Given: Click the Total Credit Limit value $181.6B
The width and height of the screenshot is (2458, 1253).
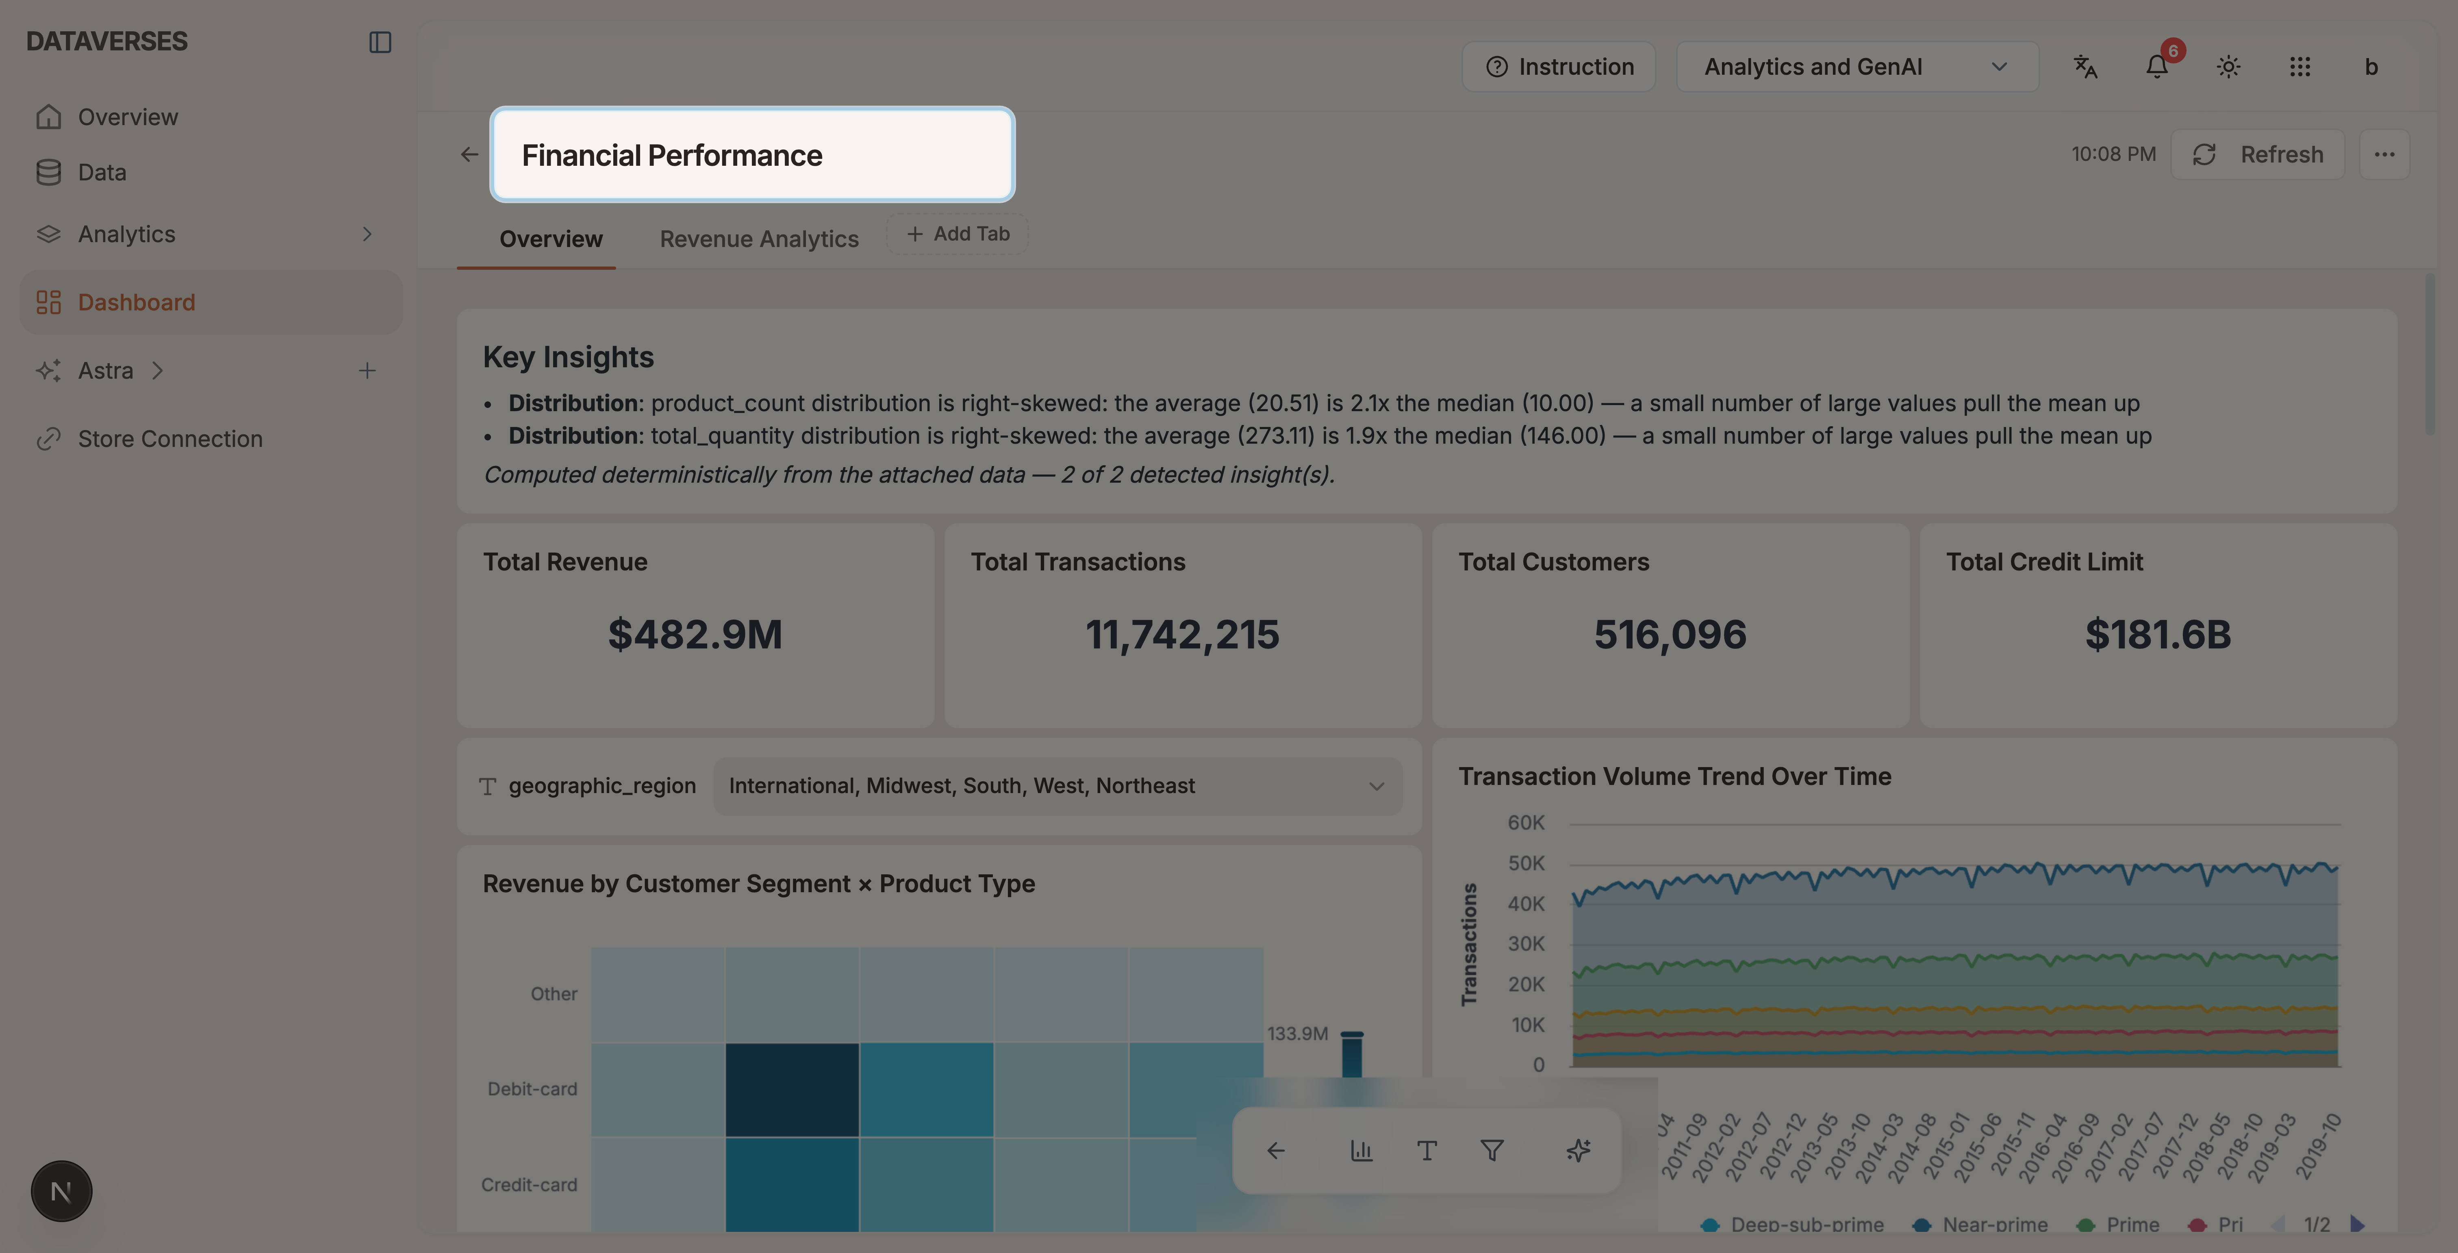Looking at the screenshot, I should pyautogui.click(x=2158, y=635).
